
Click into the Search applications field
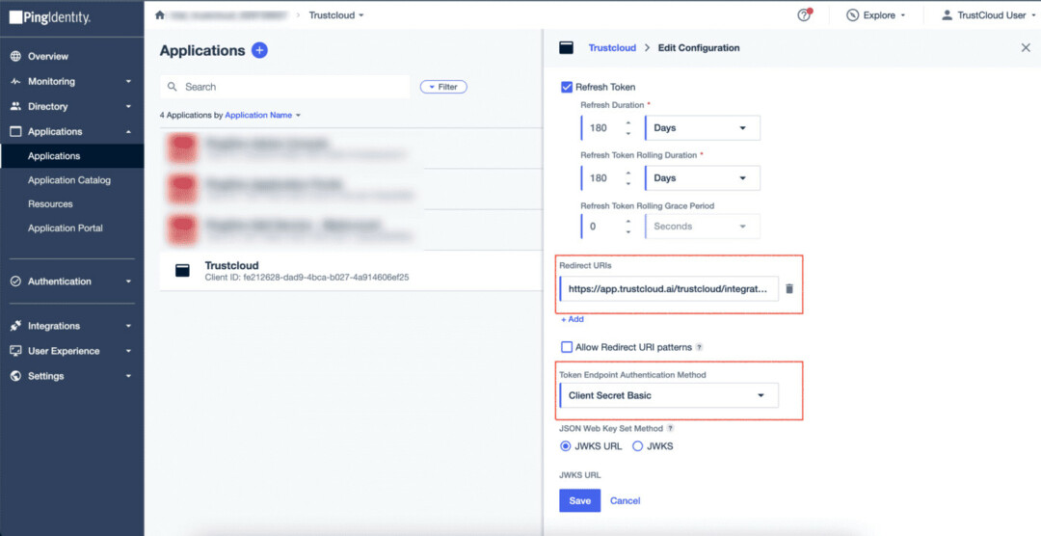coord(284,87)
